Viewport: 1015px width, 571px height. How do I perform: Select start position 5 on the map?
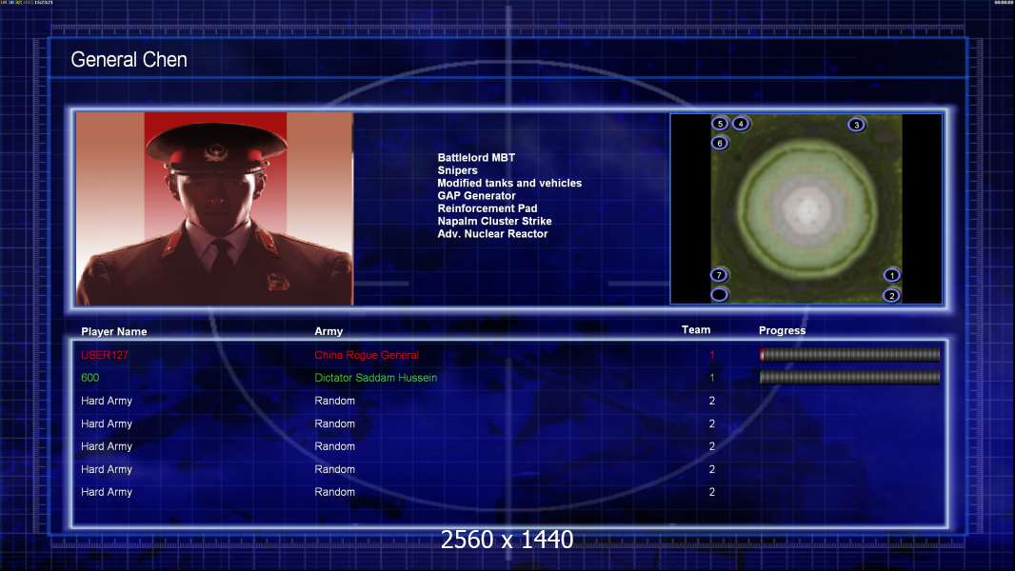pyautogui.click(x=720, y=124)
